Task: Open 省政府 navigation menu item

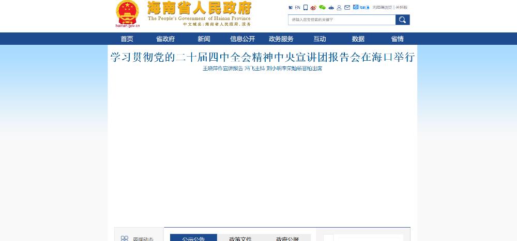Action: pos(165,39)
